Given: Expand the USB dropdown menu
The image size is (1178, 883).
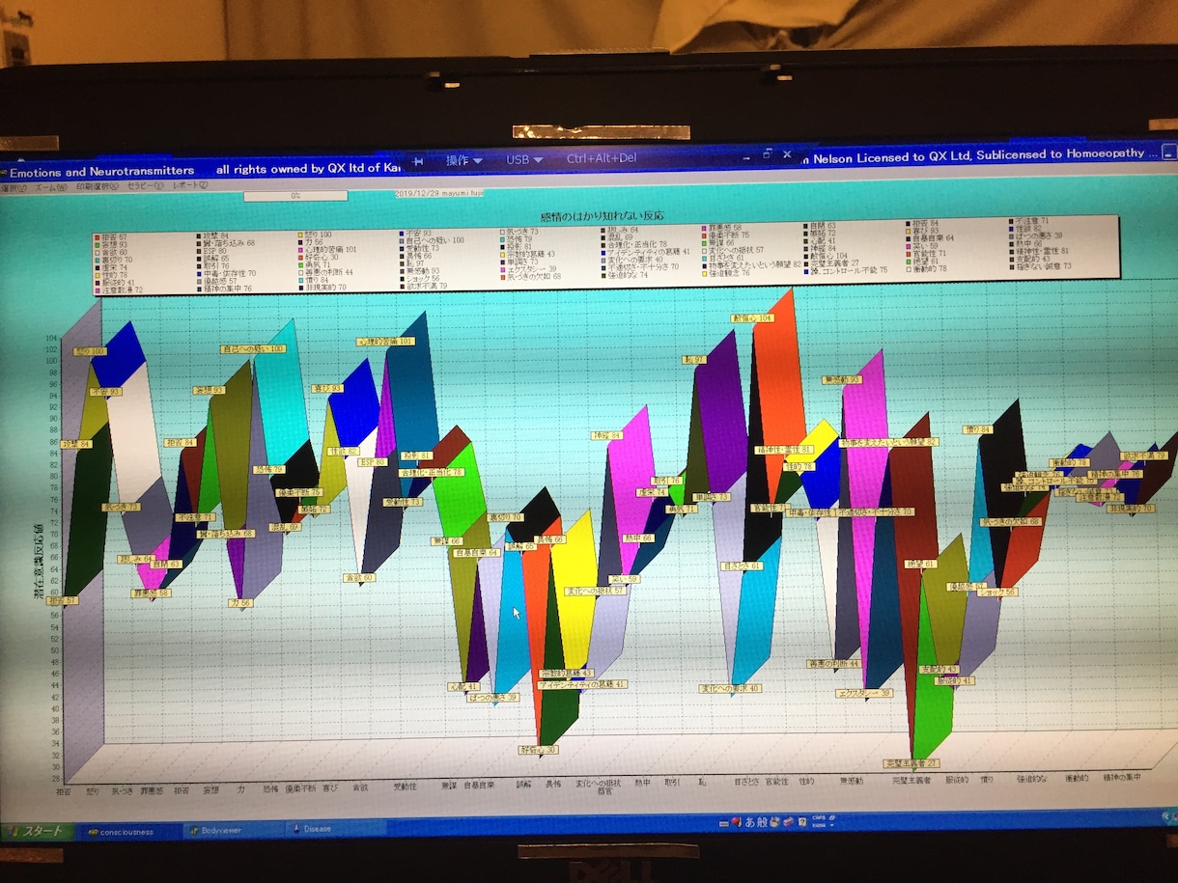Looking at the screenshot, I should 524,159.
